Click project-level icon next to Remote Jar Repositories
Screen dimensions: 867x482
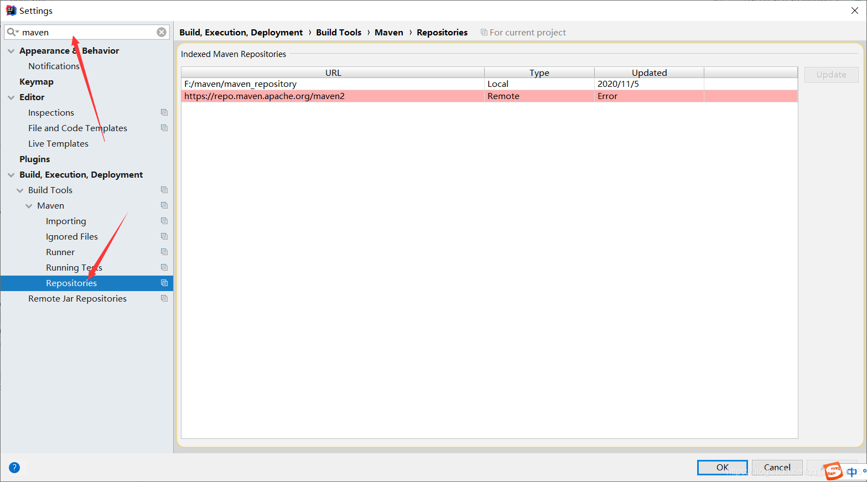click(164, 298)
